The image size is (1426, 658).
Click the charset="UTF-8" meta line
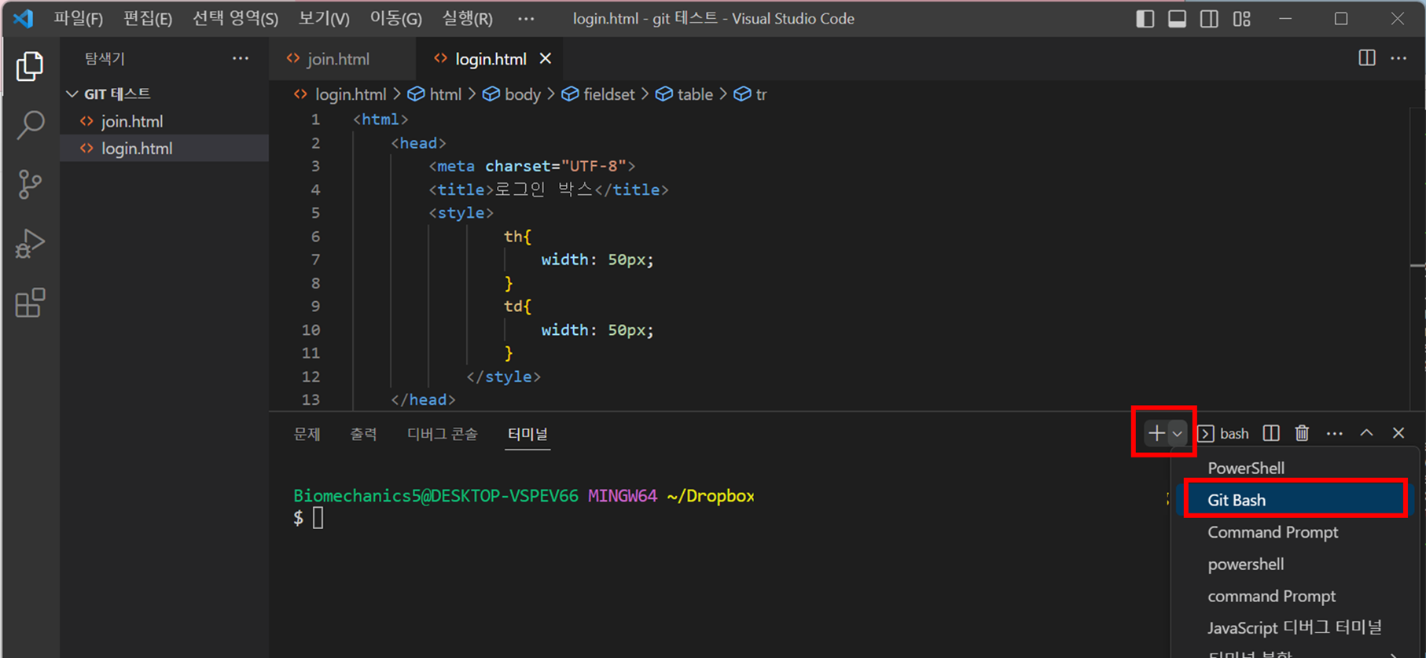coord(531,166)
